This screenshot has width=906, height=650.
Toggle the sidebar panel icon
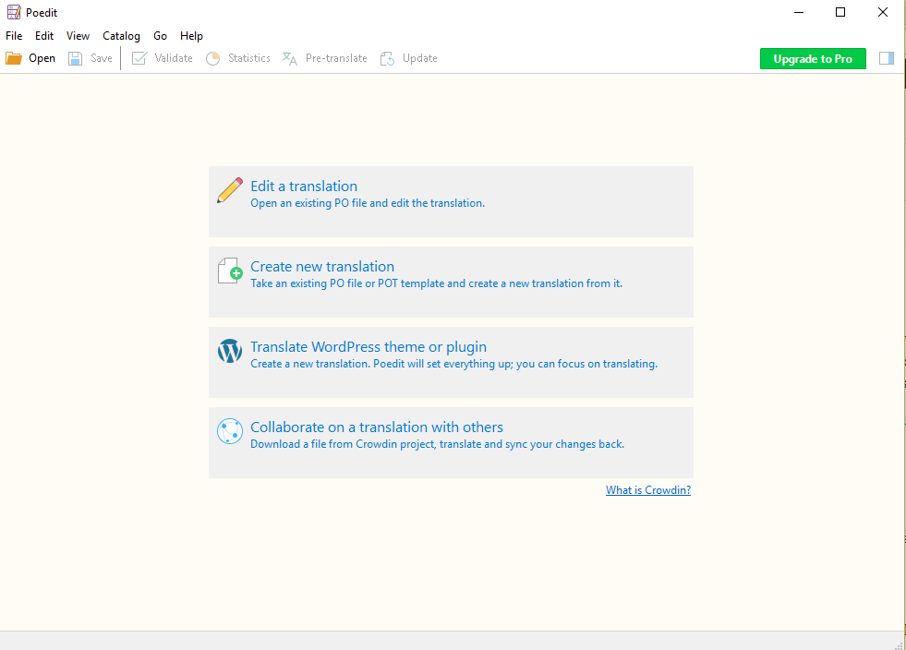click(x=887, y=58)
